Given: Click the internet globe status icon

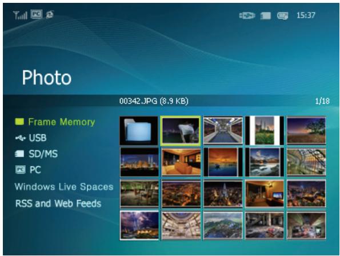Looking at the screenshot, I should 50,15.
